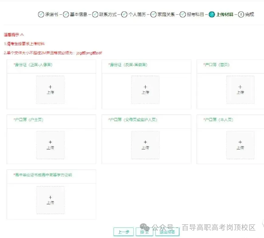Viewport: 264px width, 238px height.
Task: Click the 提交 button
Action: tap(145, 232)
